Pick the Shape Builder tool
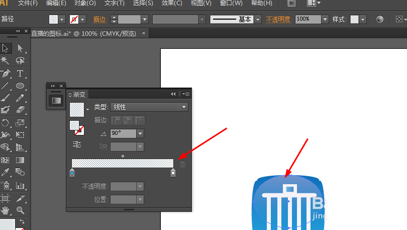This screenshot has height=230, width=407. point(5,147)
